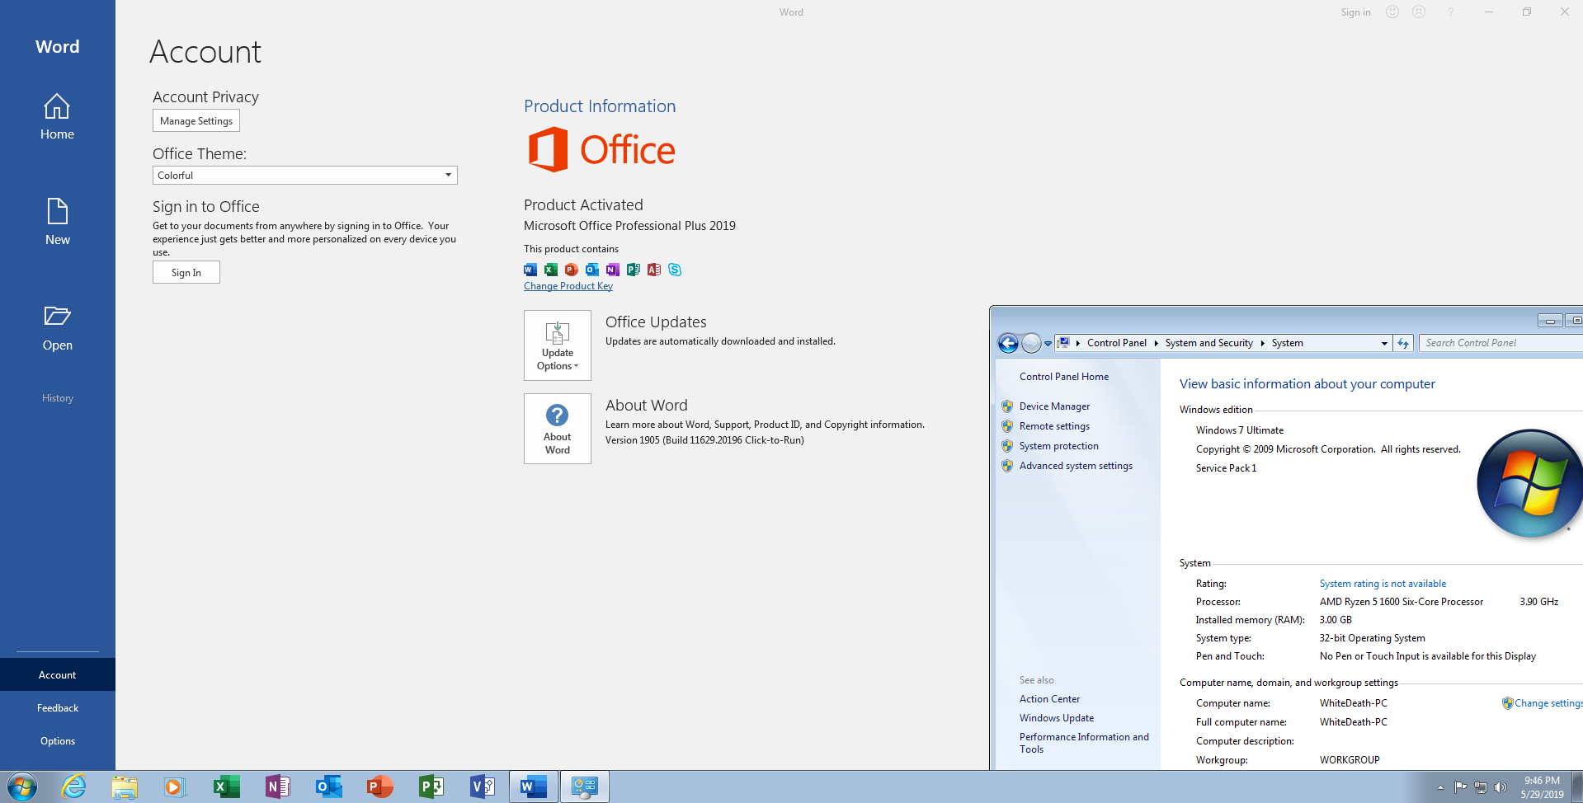Click the Excel product icon

[551, 270]
